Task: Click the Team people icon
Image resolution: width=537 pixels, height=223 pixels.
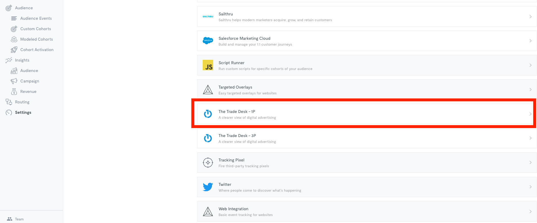Action: tap(10, 219)
